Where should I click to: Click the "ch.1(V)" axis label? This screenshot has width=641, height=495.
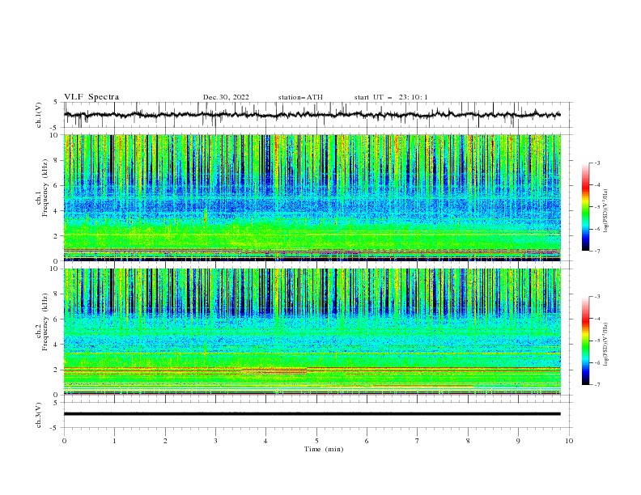coord(39,115)
